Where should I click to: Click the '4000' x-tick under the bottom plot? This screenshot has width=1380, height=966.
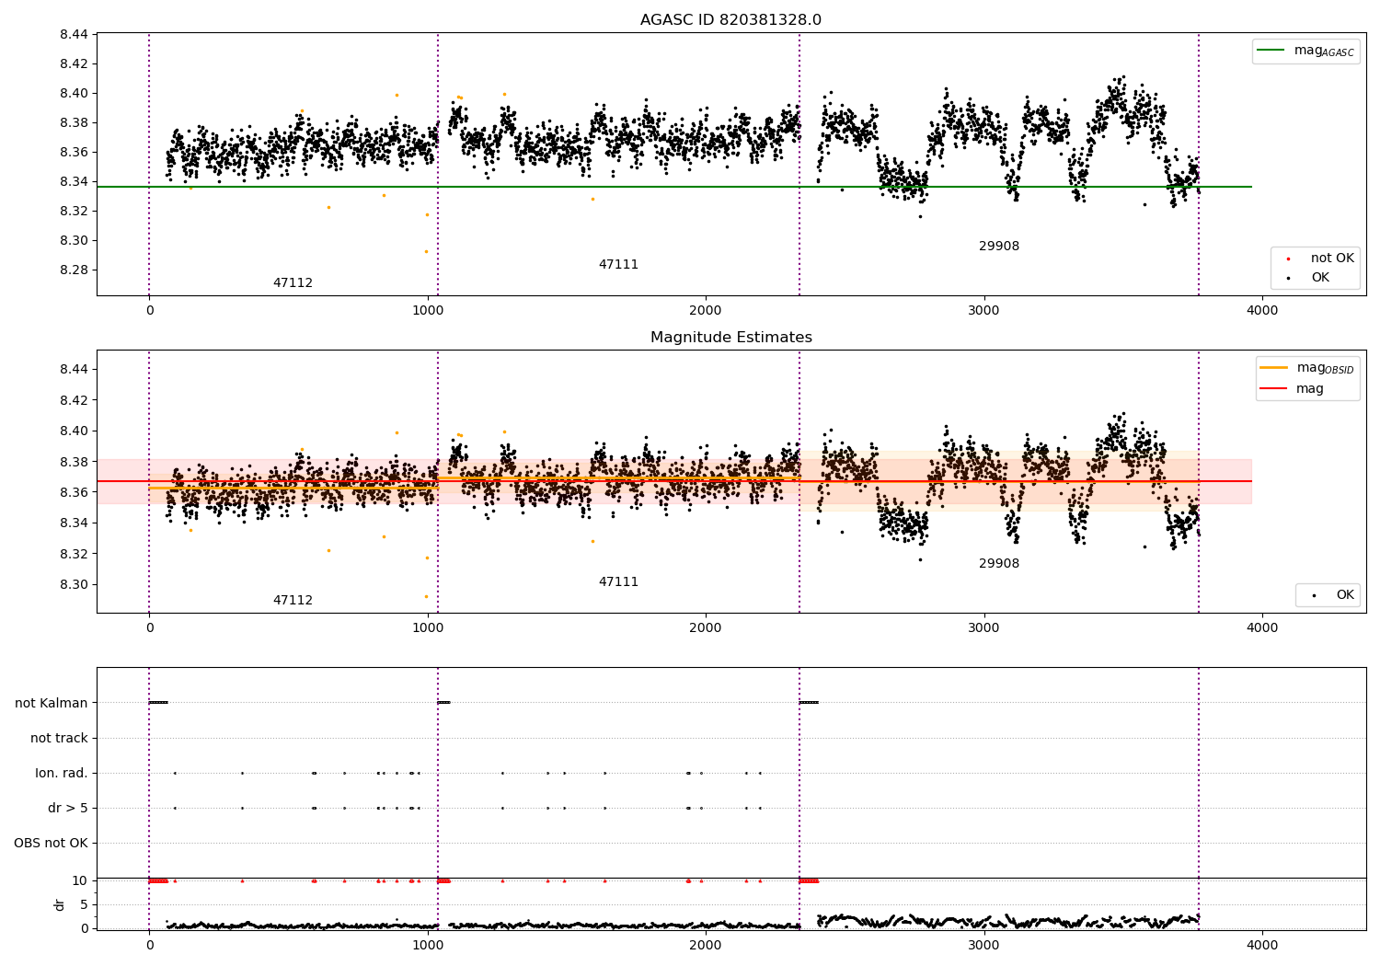pos(1262,946)
